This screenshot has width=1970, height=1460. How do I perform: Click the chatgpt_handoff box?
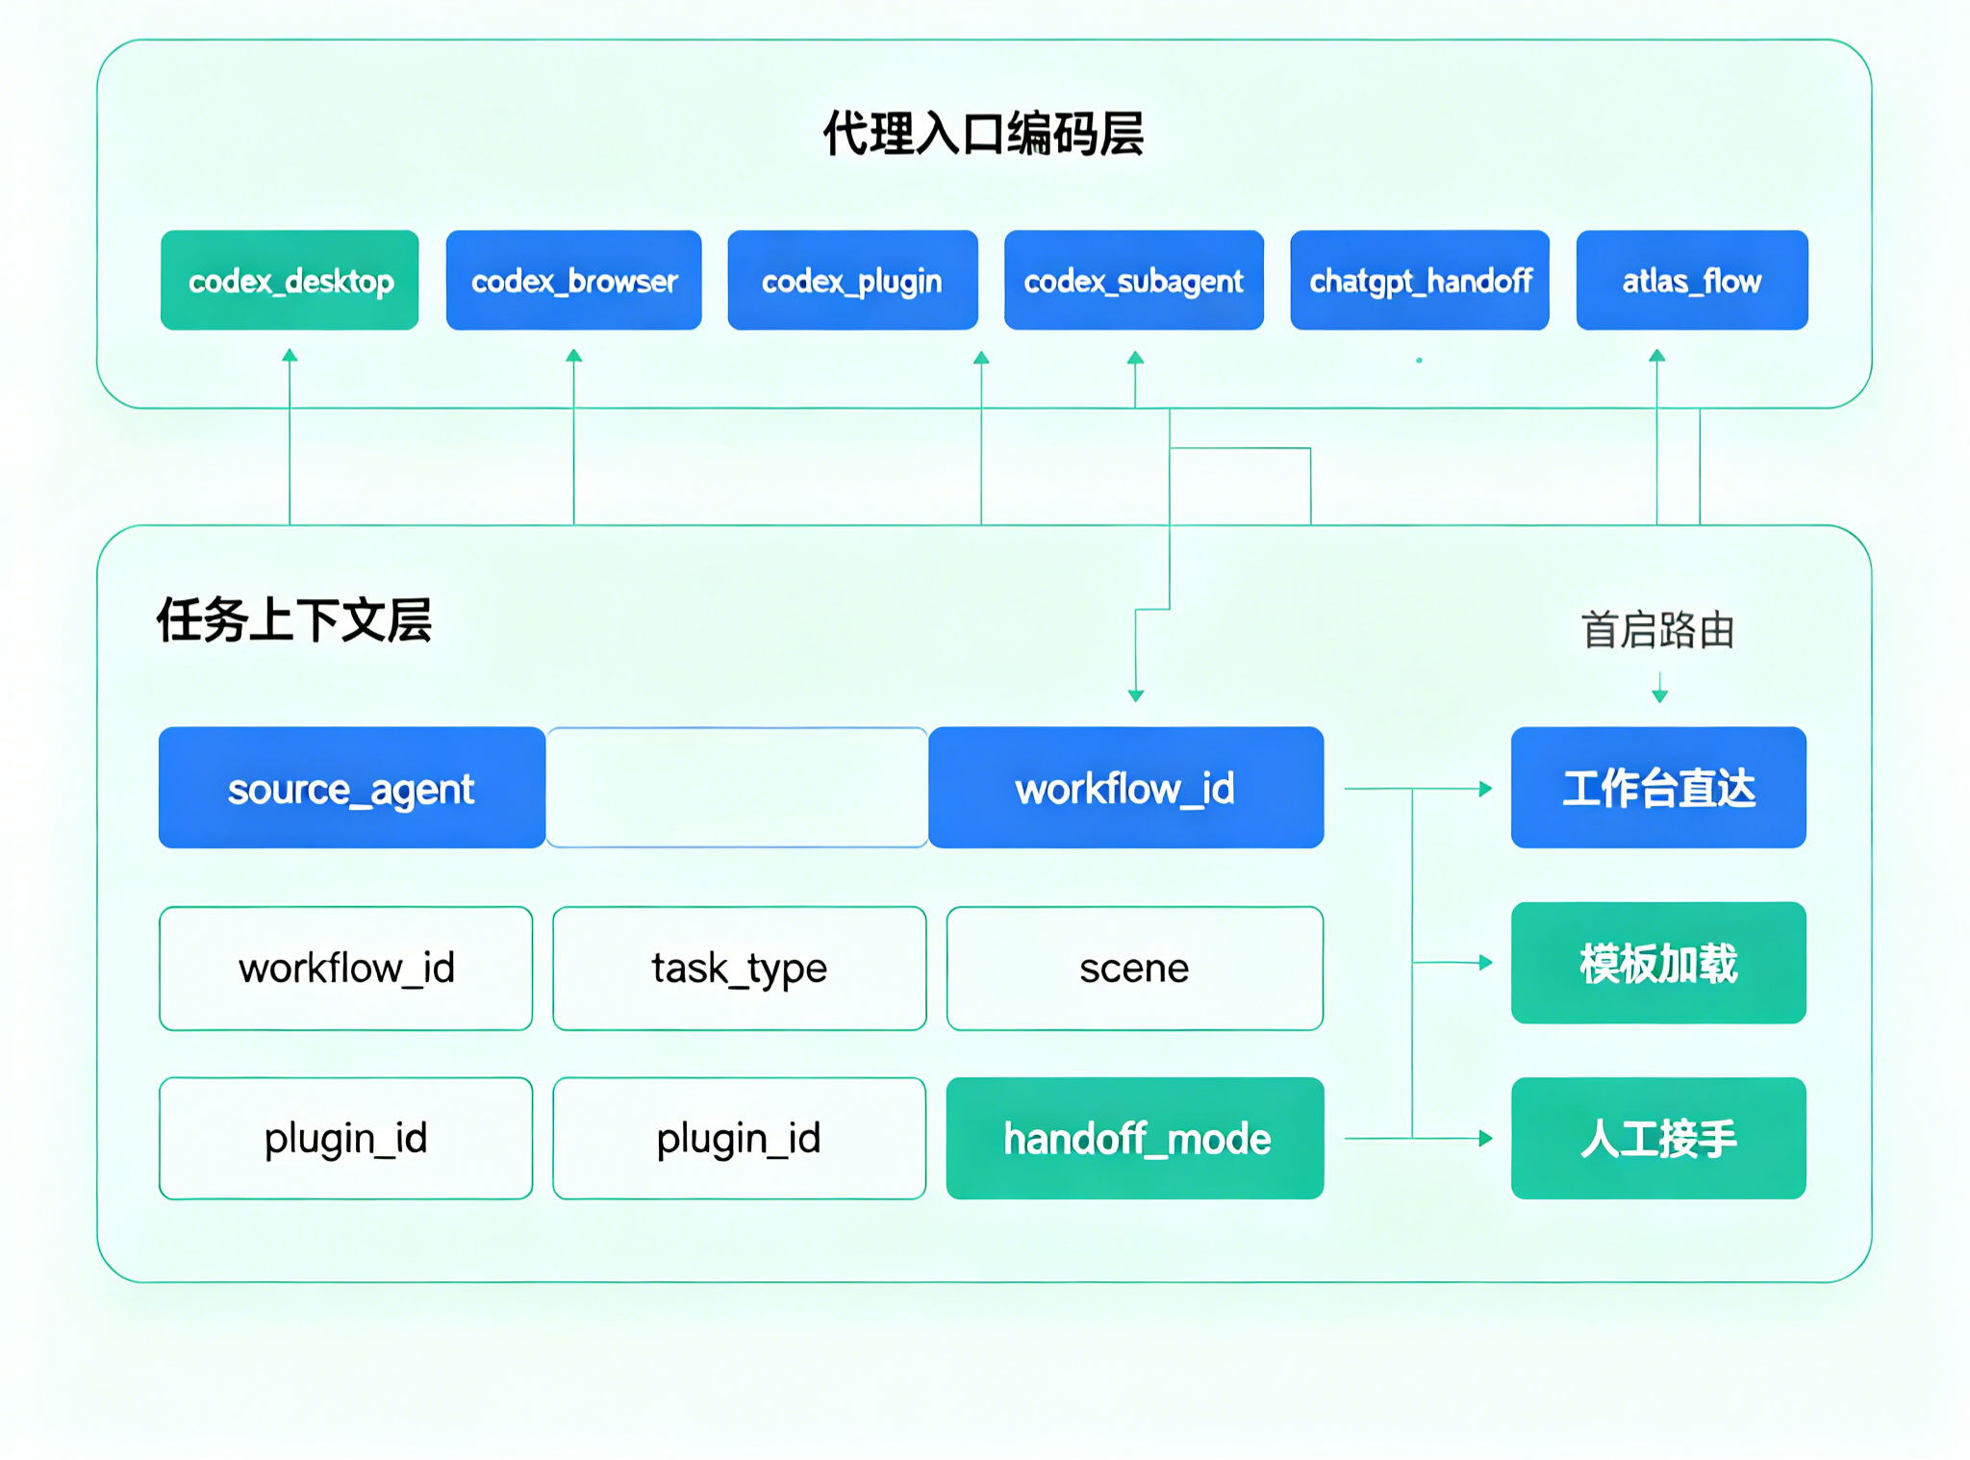[1419, 281]
